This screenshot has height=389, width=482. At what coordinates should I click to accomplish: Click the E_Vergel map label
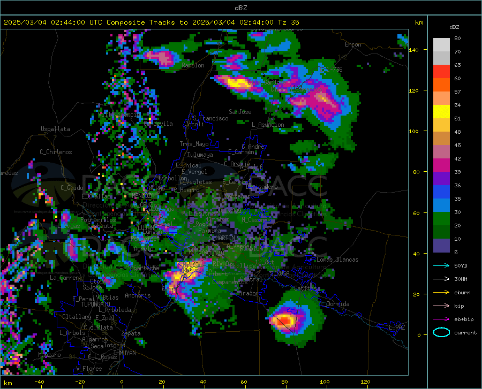[x=194, y=172]
